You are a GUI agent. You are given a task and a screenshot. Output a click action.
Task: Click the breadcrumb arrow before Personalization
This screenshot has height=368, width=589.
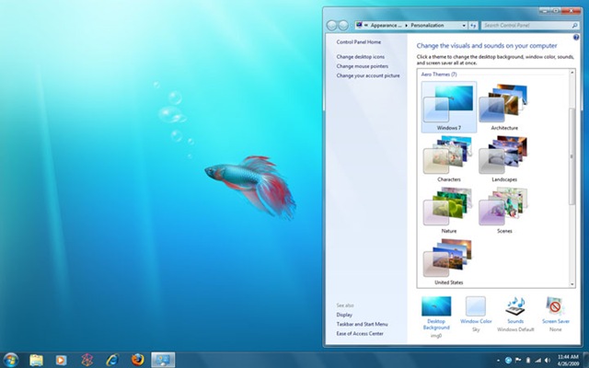407,26
